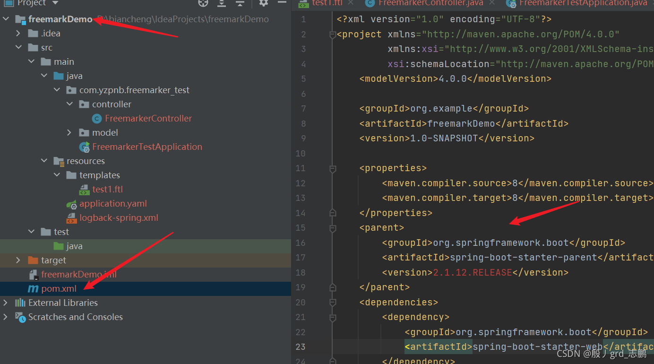Click version text 2.1.12.RELEASE

pyautogui.click(x=473, y=272)
